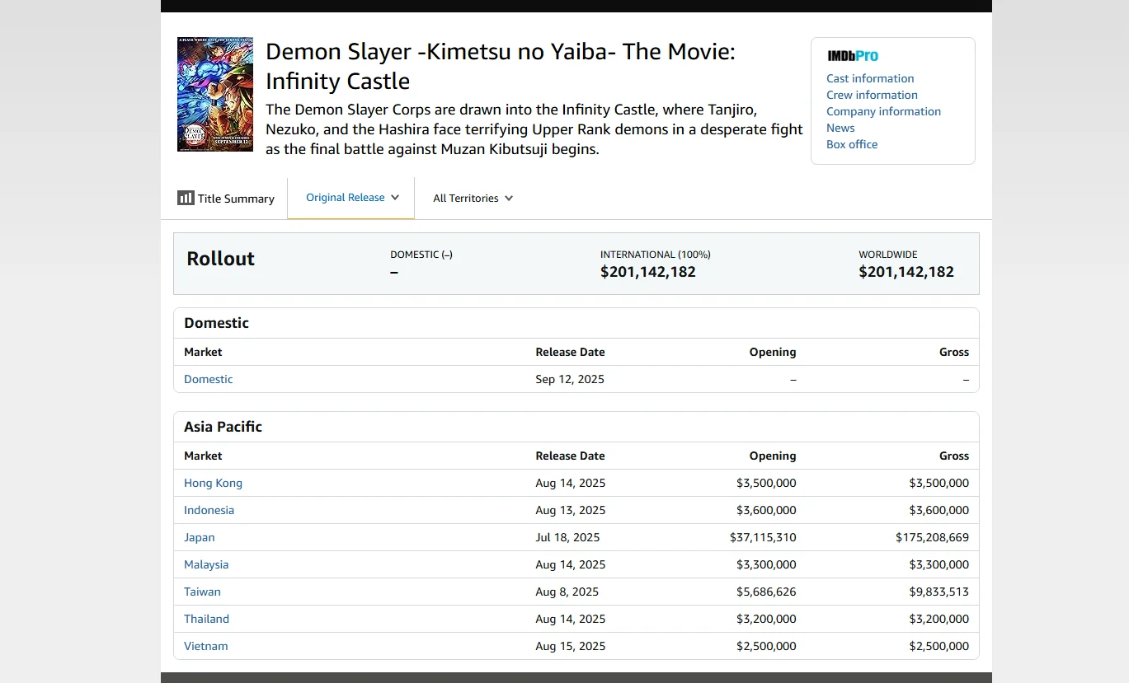Open the Company information link
1129x683 pixels.
point(883,111)
